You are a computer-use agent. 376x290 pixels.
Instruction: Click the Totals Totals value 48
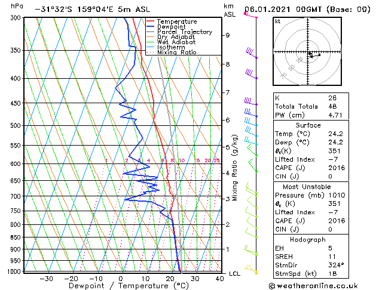pyautogui.click(x=332, y=106)
